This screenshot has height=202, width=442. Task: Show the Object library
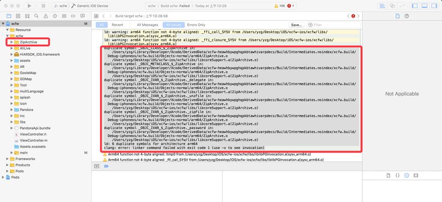point(407,175)
